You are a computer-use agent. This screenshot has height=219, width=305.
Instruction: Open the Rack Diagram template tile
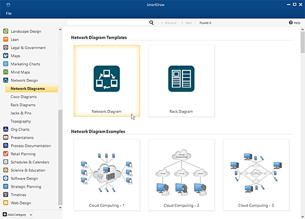pyautogui.click(x=181, y=81)
